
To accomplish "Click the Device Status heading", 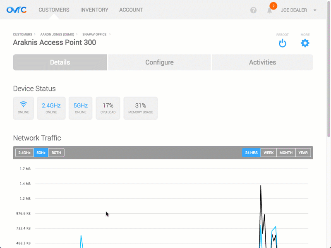I will pyautogui.click(x=34, y=88).
